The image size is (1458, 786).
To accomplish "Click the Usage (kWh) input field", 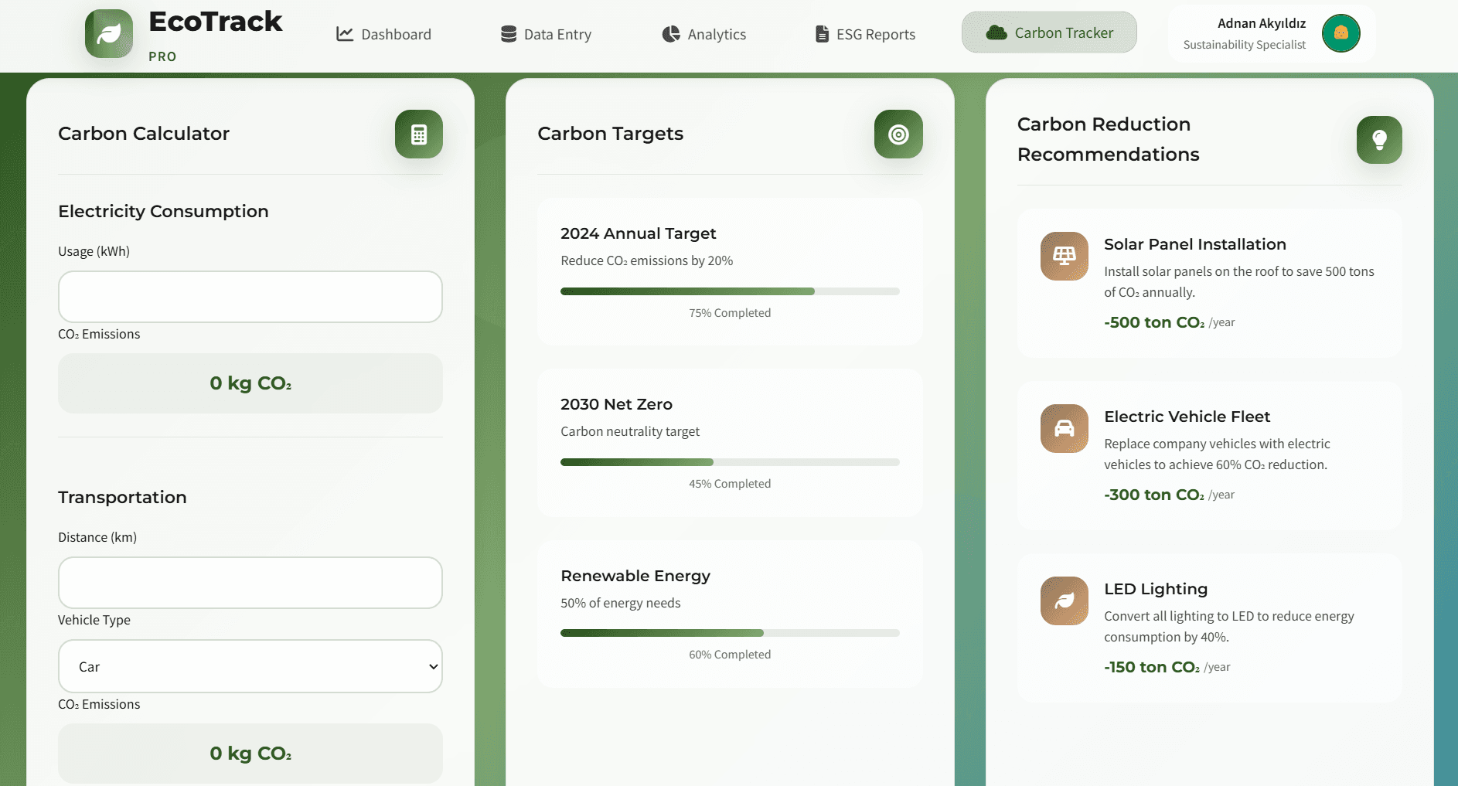I will tap(249, 297).
